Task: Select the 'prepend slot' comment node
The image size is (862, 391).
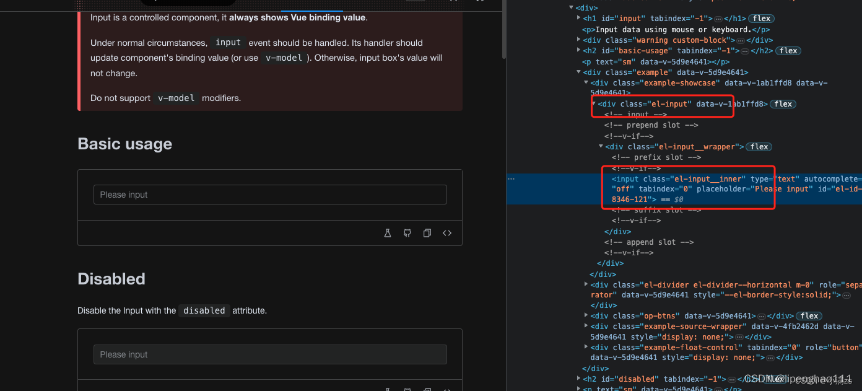Action: click(651, 125)
